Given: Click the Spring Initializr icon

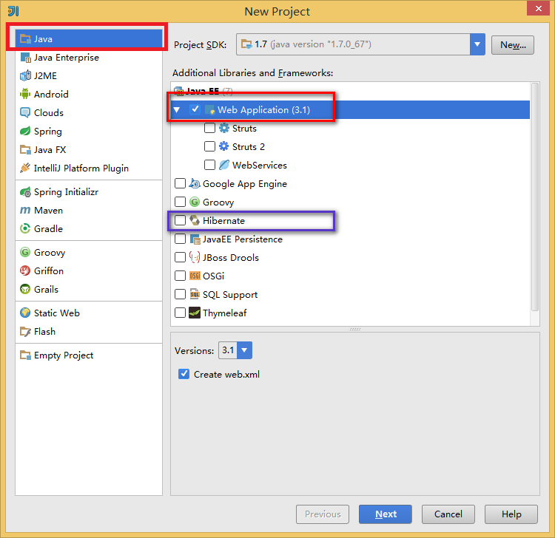Looking at the screenshot, I should pyautogui.click(x=25, y=192).
